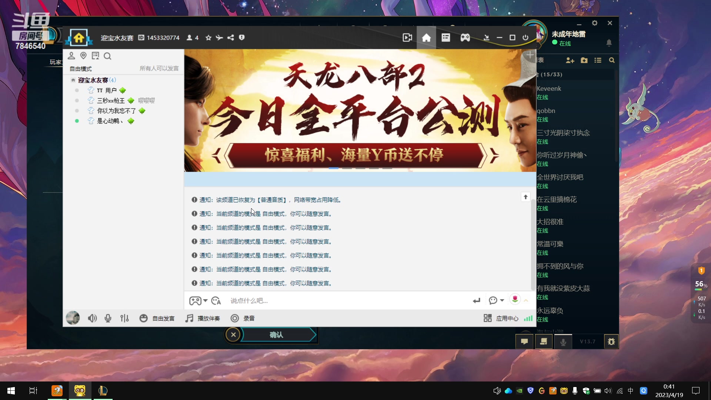Collapse the 迎宝水友赛 channel tree node
Viewport: 711px width, 400px height.
coord(73,80)
